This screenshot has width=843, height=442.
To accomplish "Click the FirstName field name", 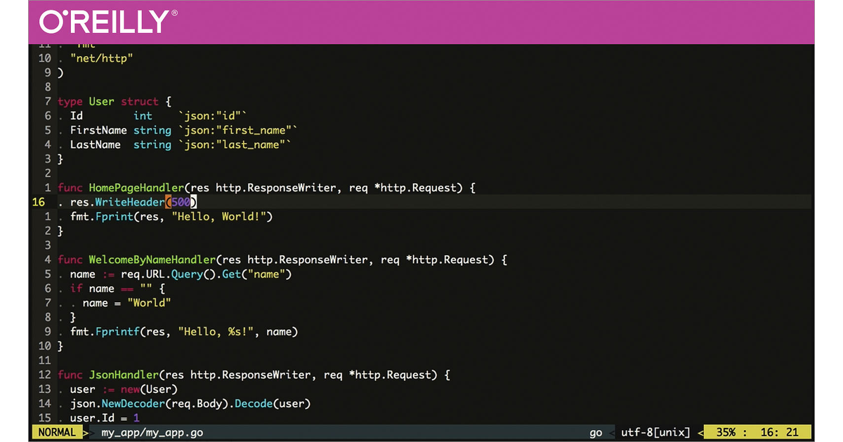I will click(x=98, y=130).
